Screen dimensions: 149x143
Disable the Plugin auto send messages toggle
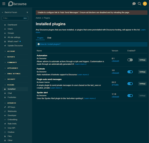pyautogui.click(x=130, y=84)
